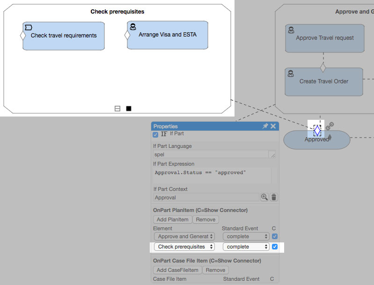Open the Check prerequisites element dropdown

pyautogui.click(x=184, y=247)
